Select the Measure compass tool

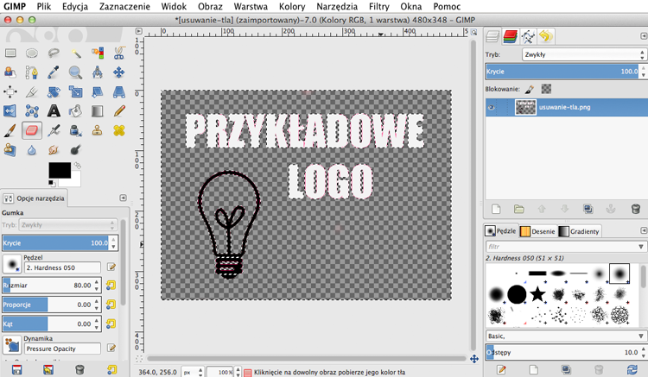click(98, 72)
